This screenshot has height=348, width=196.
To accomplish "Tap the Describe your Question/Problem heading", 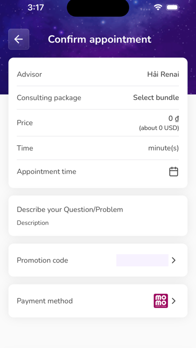I will coord(70,209).
